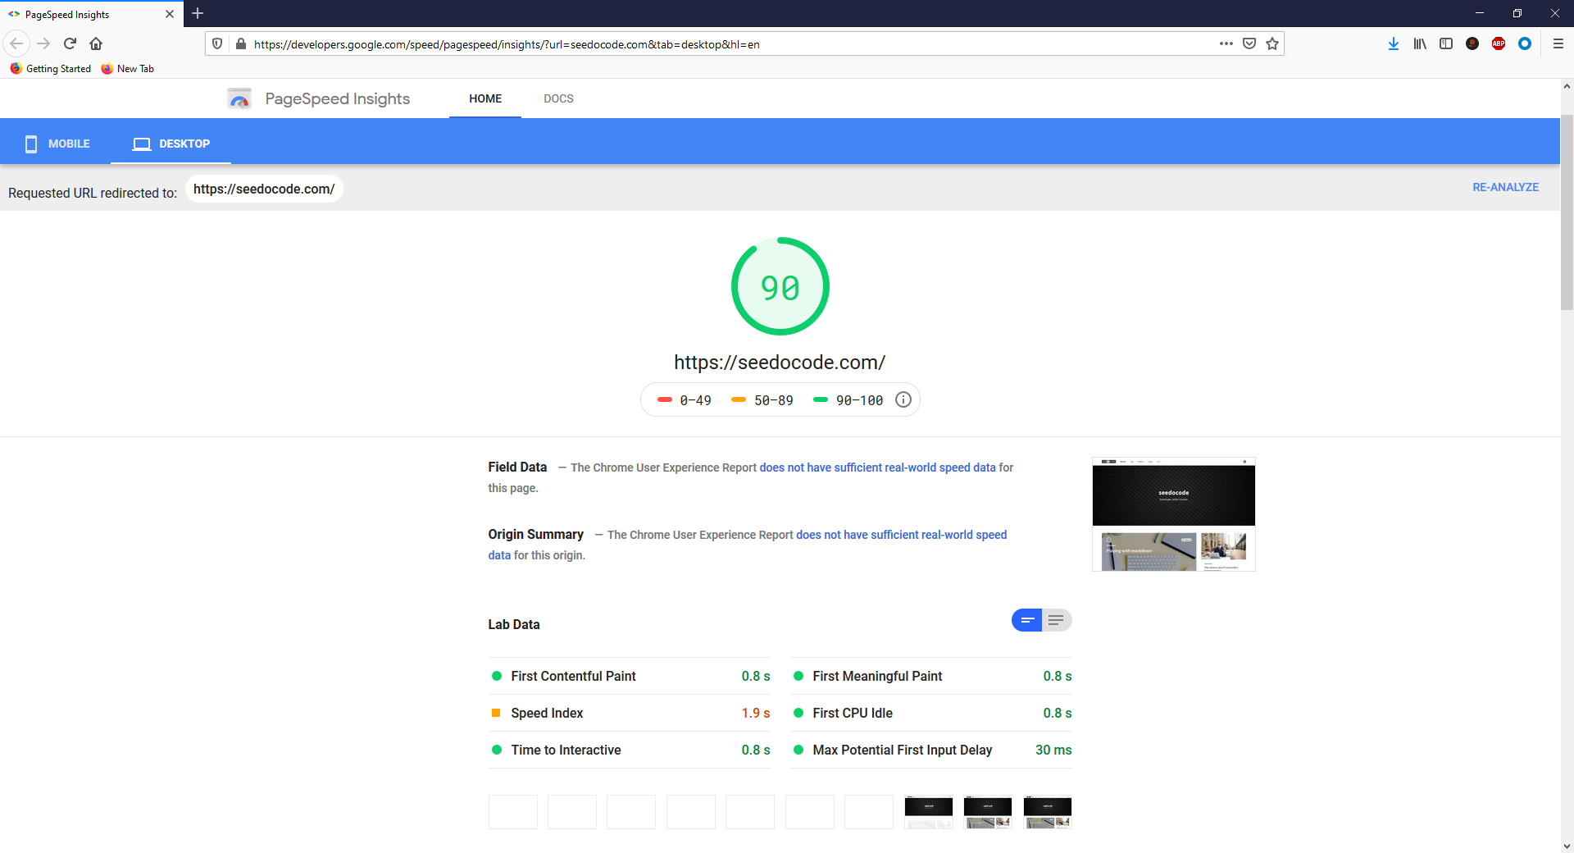Screen dimensions: 1574x853
Task: Click the Time to Interactive metric
Action: pos(630,750)
